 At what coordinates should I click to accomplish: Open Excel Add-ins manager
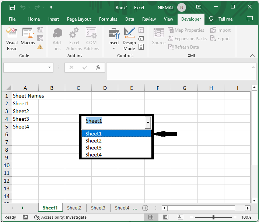[74, 39]
